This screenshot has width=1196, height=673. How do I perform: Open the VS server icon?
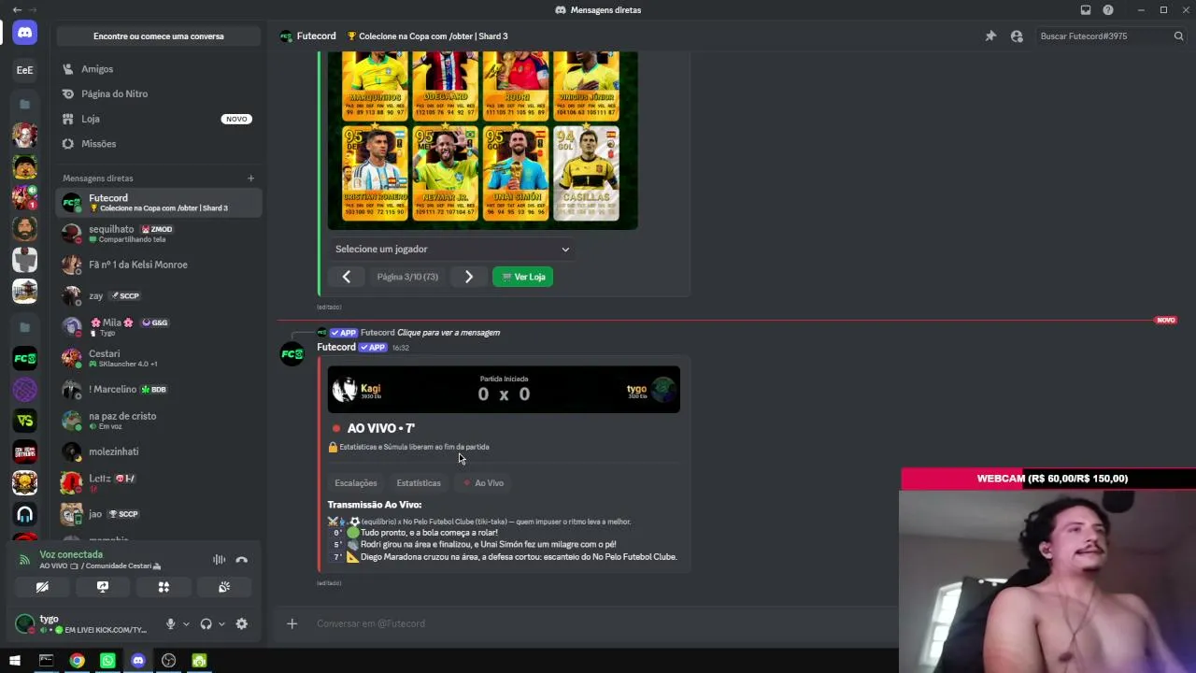(24, 421)
